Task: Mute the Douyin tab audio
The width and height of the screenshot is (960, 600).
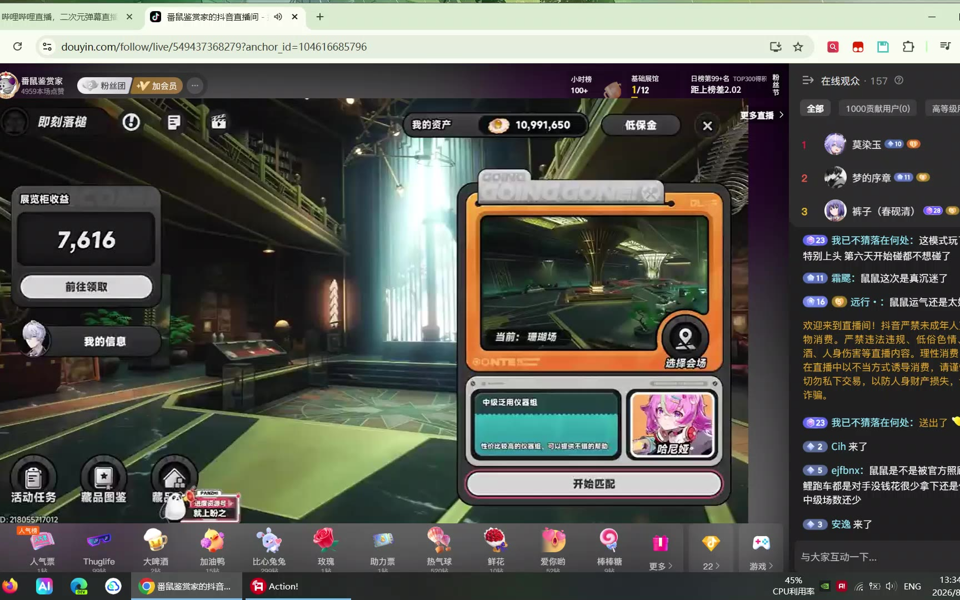Action: coord(278,17)
